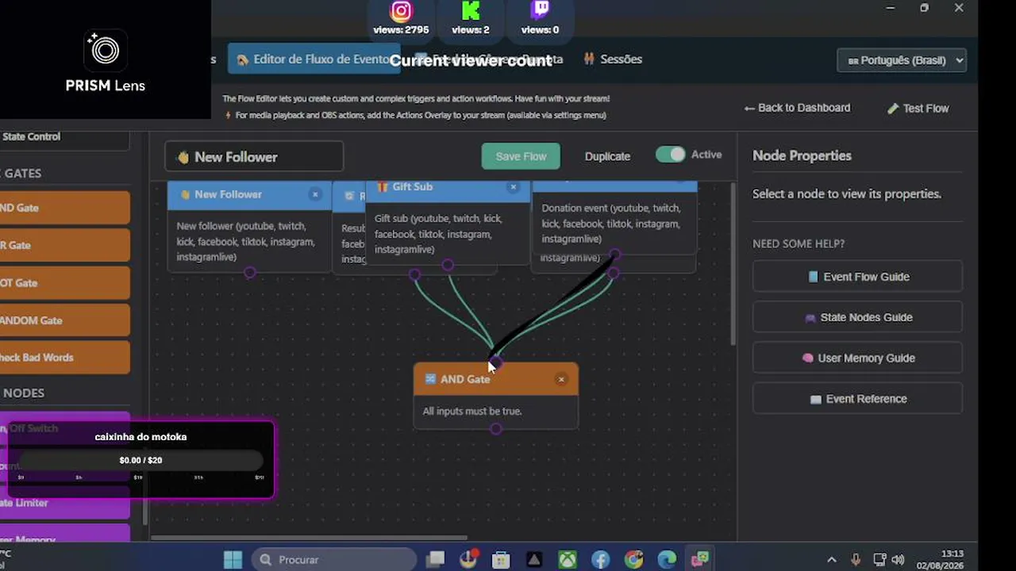The image size is (1016, 571).
Task: Open the Event Flow Guide
Action: click(x=857, y=277)
